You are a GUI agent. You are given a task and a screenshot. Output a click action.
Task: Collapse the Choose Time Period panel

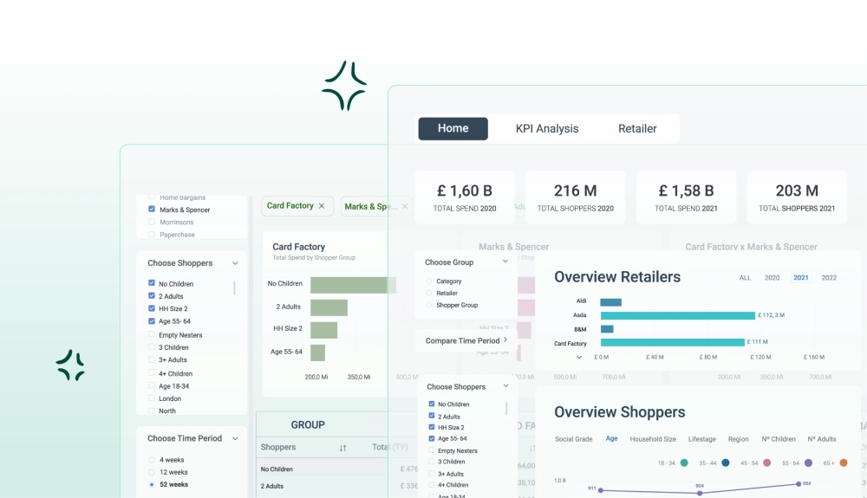[235, 438]
